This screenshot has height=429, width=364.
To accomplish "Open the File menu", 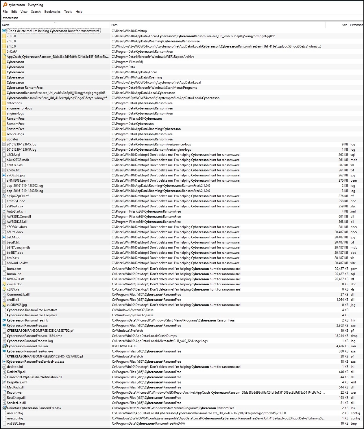I will point(5,12).
